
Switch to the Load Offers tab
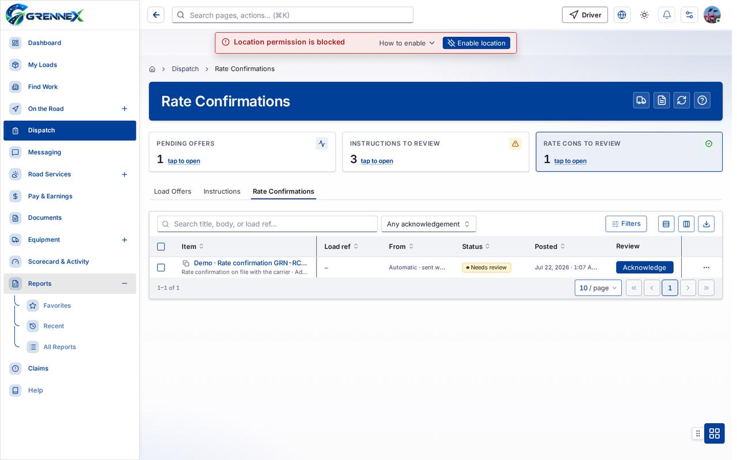coord(173,191)
